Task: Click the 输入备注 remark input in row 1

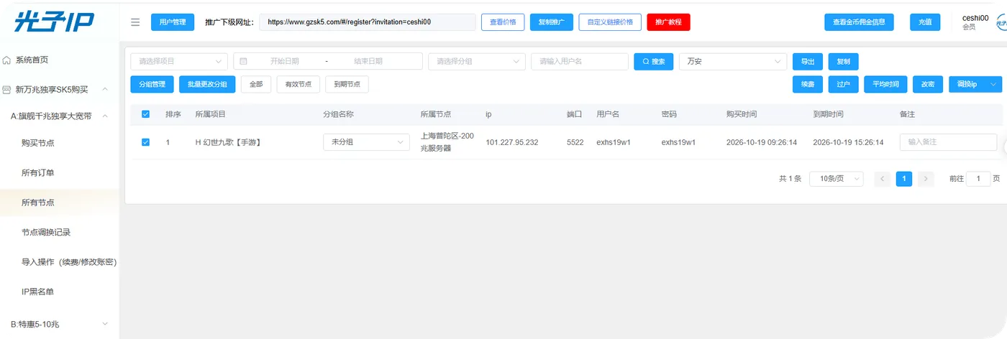Action: (949, 142)
